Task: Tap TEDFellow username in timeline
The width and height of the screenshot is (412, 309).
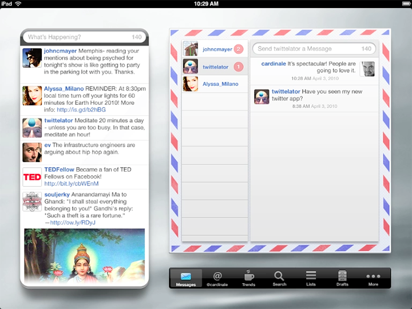Action: click(x=59, y=169)
